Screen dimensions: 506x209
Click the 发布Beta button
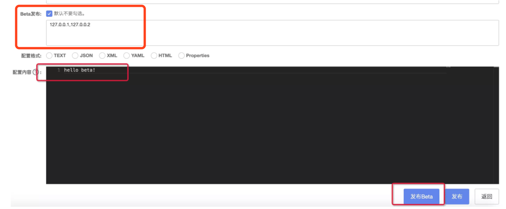(x=421, y=196)
